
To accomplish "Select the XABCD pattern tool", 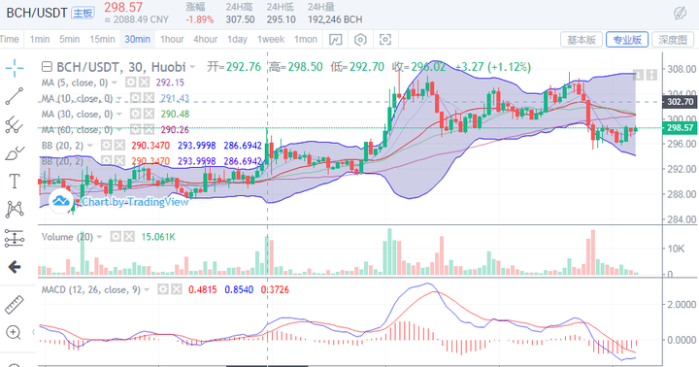I will [15, 209].
